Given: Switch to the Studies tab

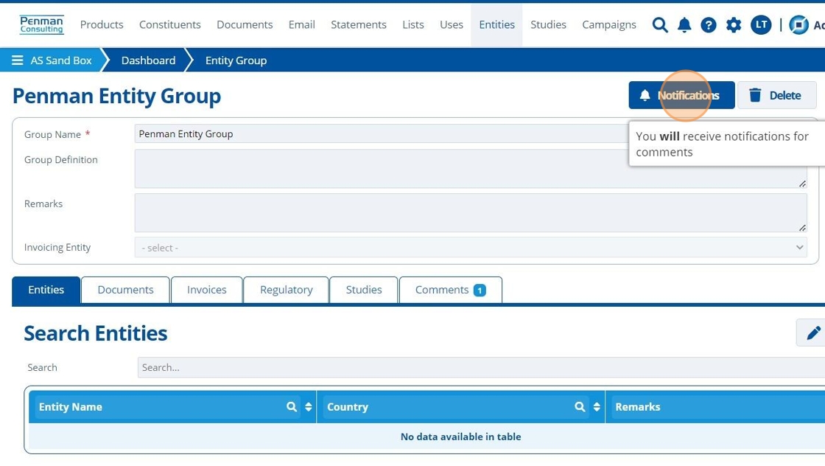Looking at the screenshot, I should tap(364, 290).
